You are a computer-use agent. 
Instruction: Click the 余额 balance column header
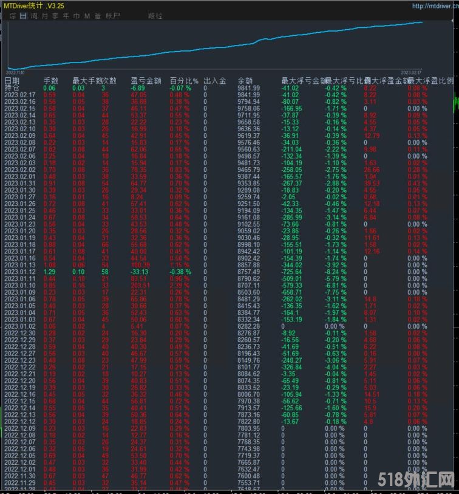coord(245,80)
